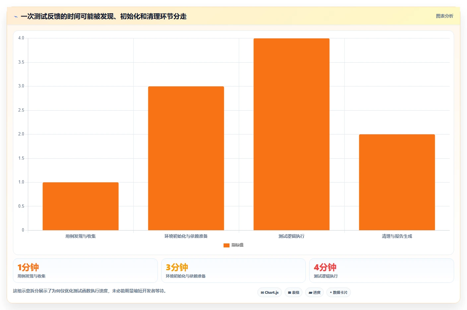Click the 进度 tag pill
Image resolution: width=467 pixels, height=310 pixels.
pyautogui.click(x=314, y=292)
